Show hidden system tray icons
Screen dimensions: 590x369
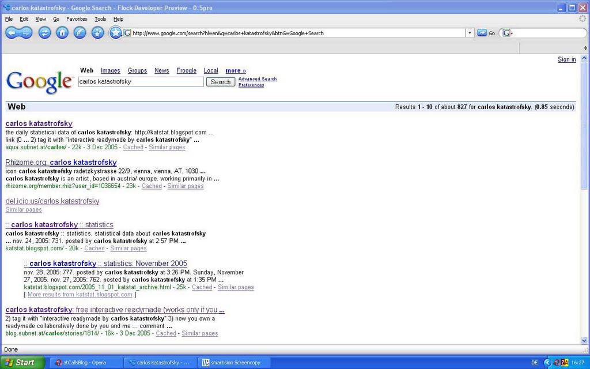(x=547, y=363)
